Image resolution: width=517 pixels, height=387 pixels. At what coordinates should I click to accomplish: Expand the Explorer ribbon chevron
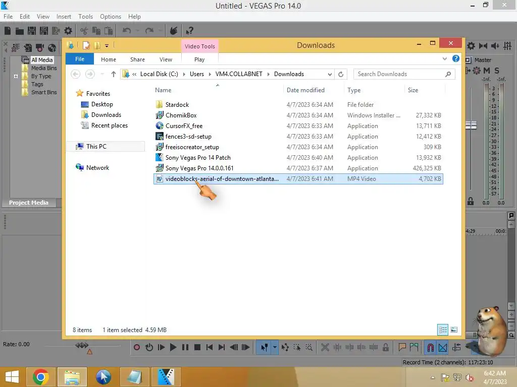point(444,59)
